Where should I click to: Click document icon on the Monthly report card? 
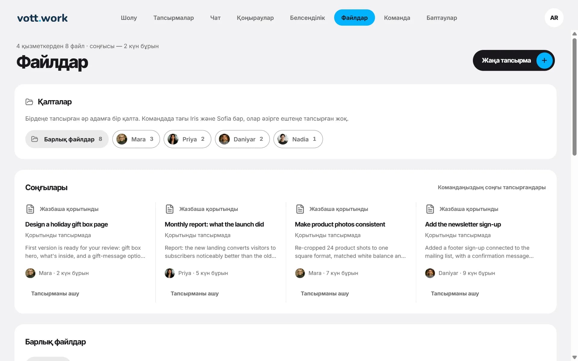170,209
